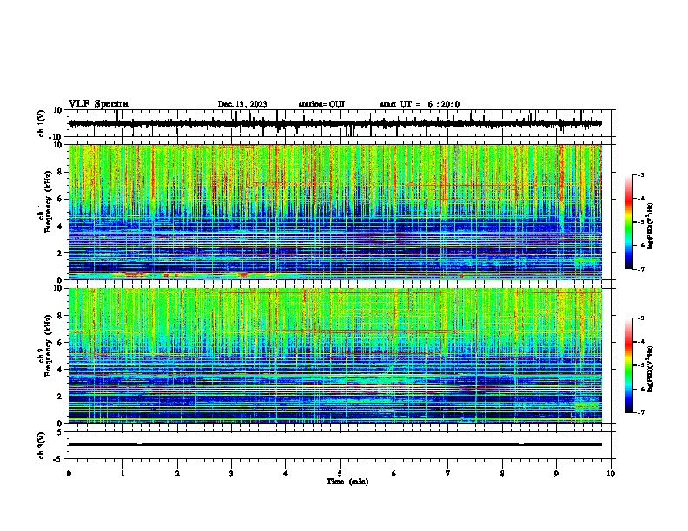
Task: Select the "Dec. 13, 2023" date text
Action: [242, 104]
